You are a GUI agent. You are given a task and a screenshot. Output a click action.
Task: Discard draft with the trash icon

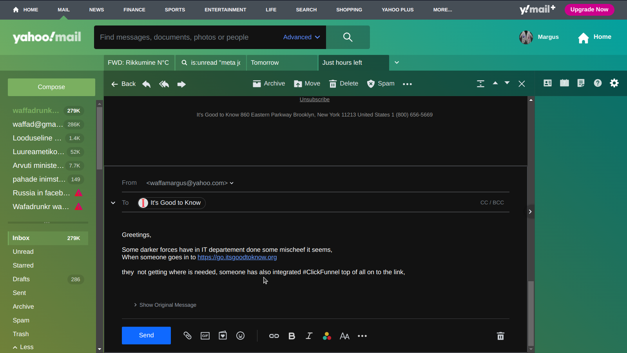coord(500,336)
